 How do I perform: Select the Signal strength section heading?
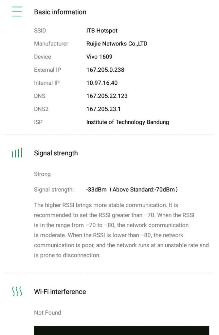tap(56, 153)
